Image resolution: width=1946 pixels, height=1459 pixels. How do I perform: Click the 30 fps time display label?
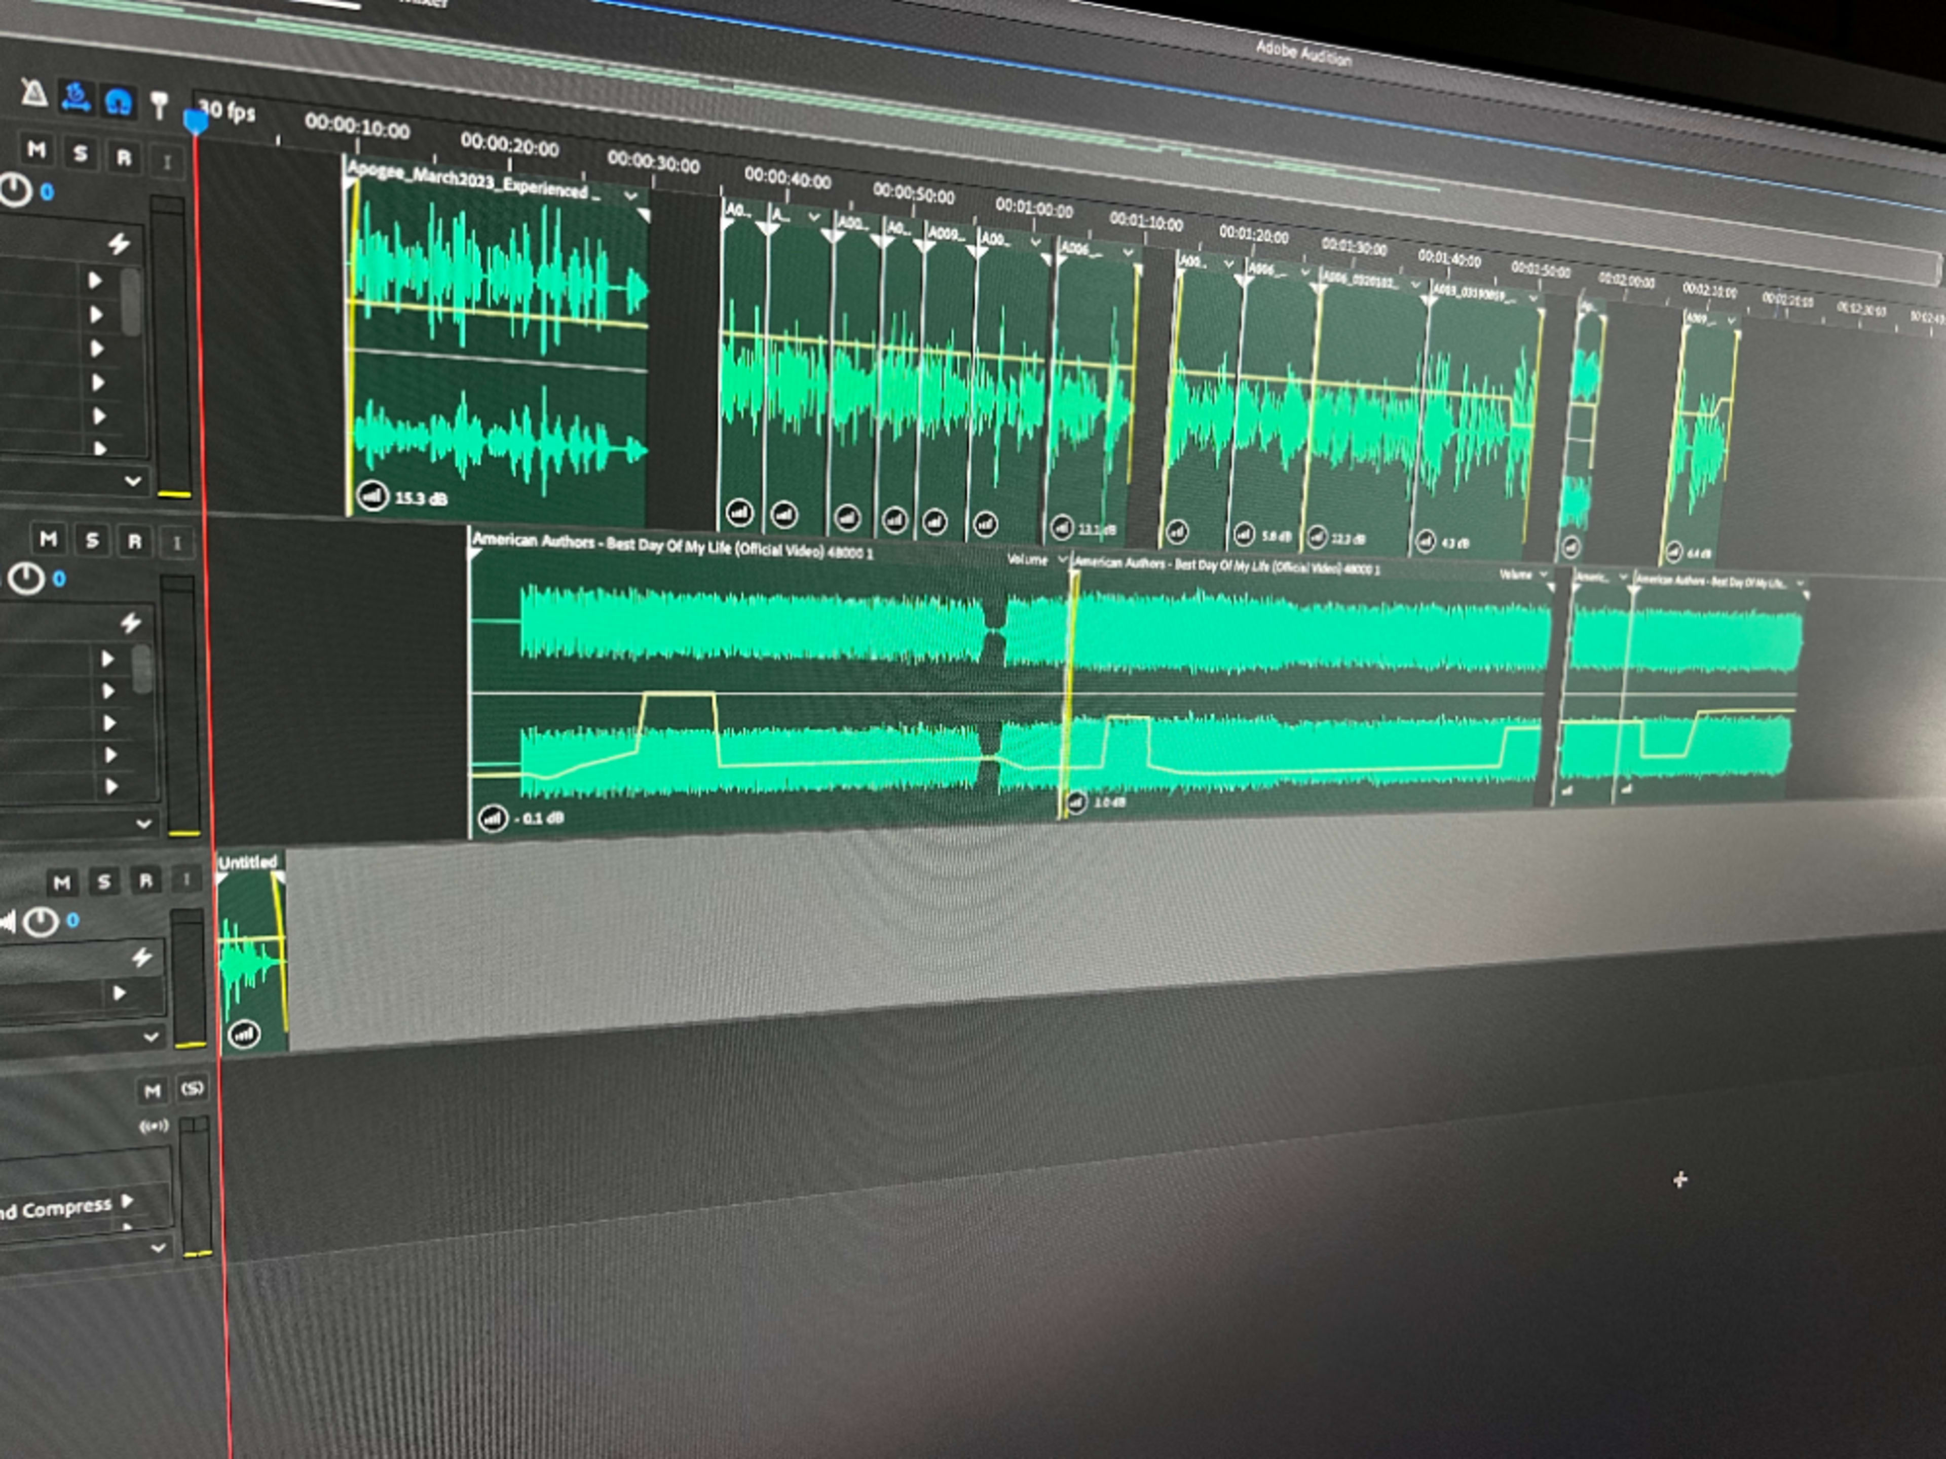click(x=228, y=111)
